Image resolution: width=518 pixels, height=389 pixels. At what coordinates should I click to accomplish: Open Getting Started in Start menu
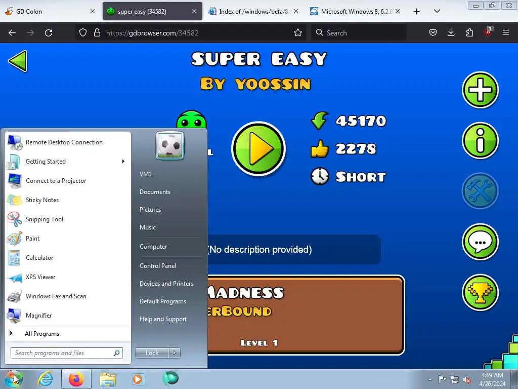click(x=68, y=162)
